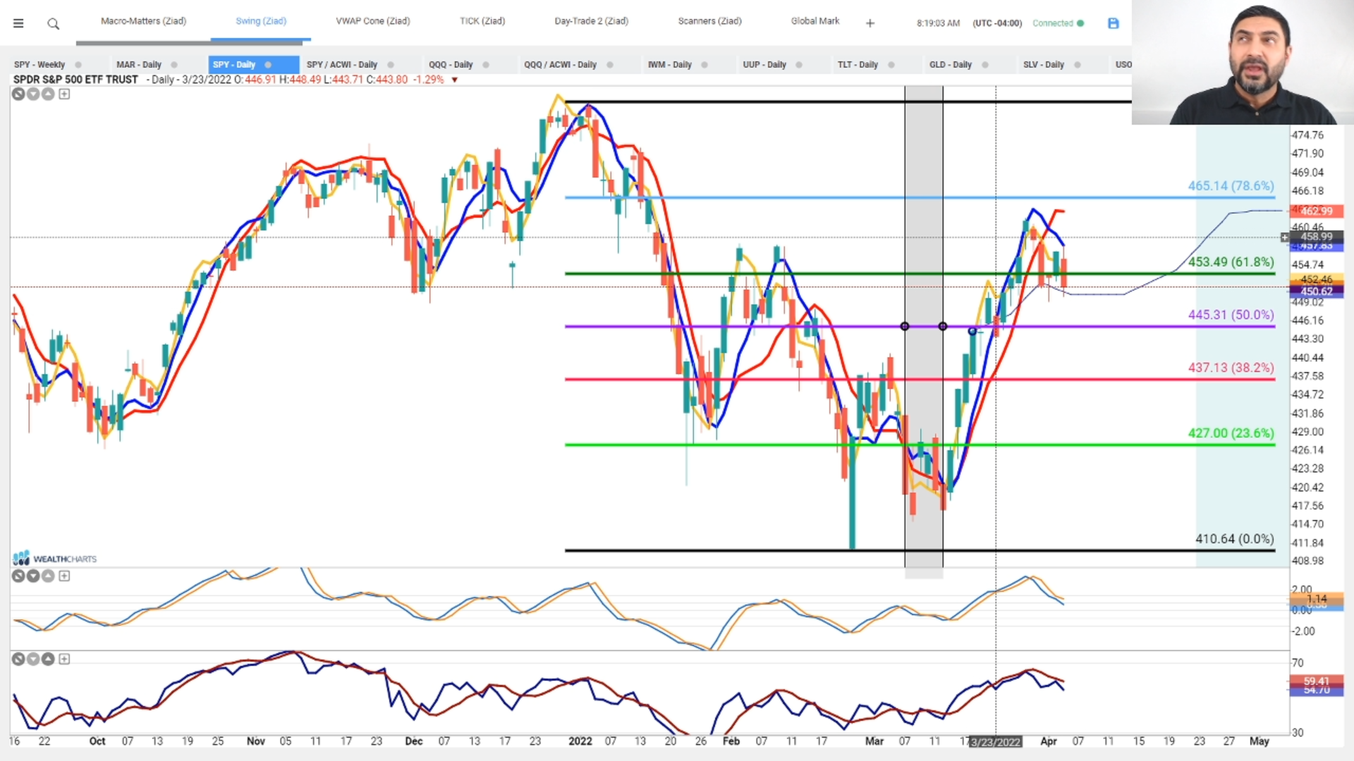Open QQQ - Daily chart tab
The height and width of the screenshot is (761, 1354).
click(x=451, y=65)
